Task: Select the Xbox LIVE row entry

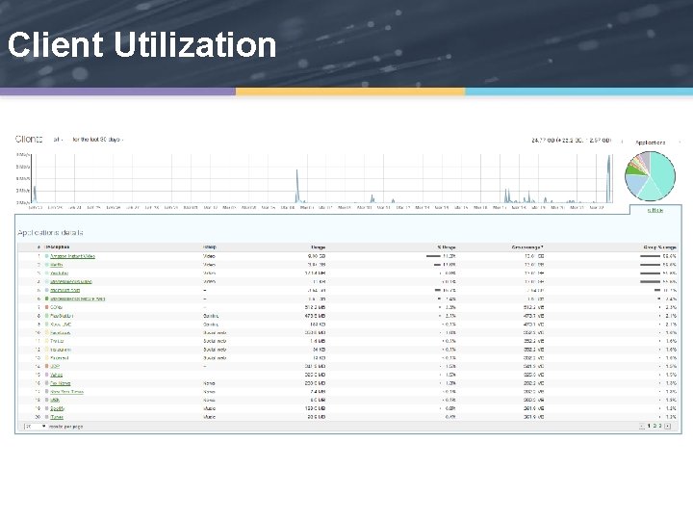Action: click(61, 325)
